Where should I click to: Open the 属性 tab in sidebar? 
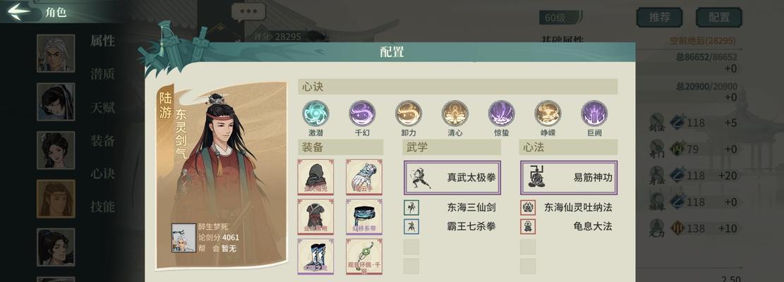(x=102, y=42)
